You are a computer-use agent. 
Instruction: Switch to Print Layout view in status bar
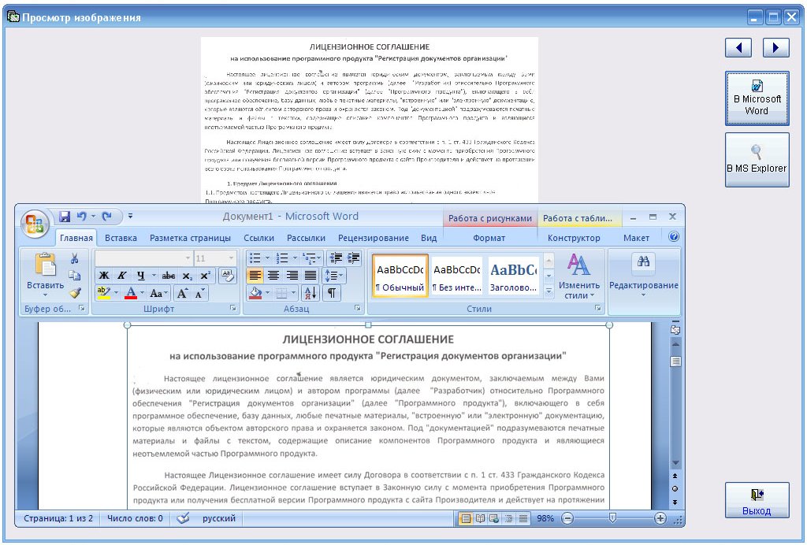point(466,518)
